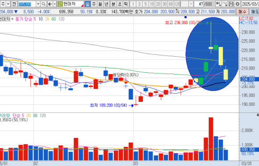Click the 5 in volume legend

[23, 116]
